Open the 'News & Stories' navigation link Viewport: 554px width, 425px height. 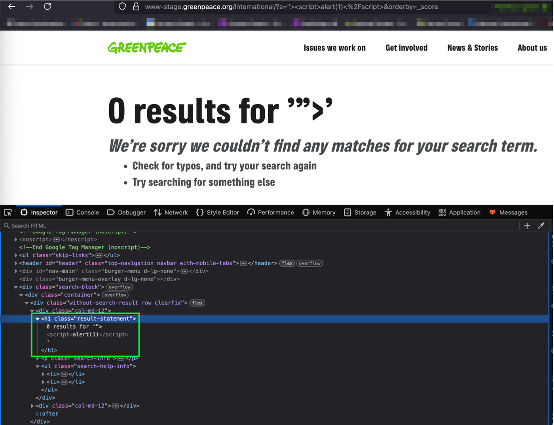[x=472, y=48]
